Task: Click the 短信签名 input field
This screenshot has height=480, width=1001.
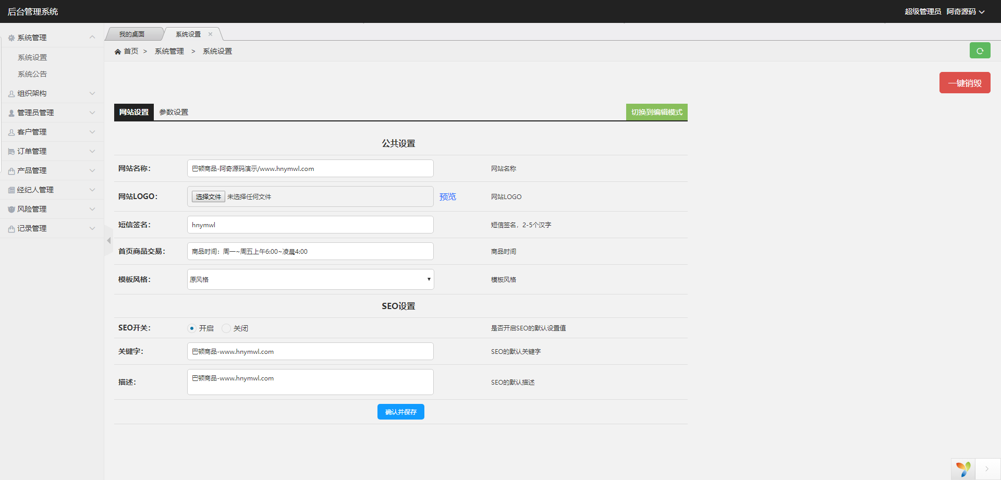Action: click(x=310, y=225)
